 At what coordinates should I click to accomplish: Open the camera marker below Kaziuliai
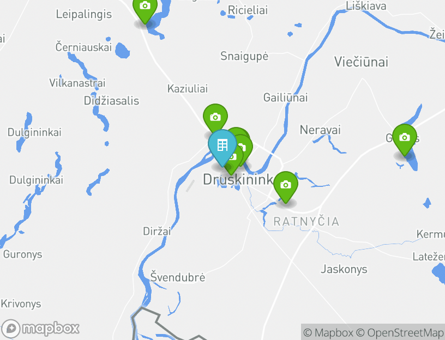point(215,116)
